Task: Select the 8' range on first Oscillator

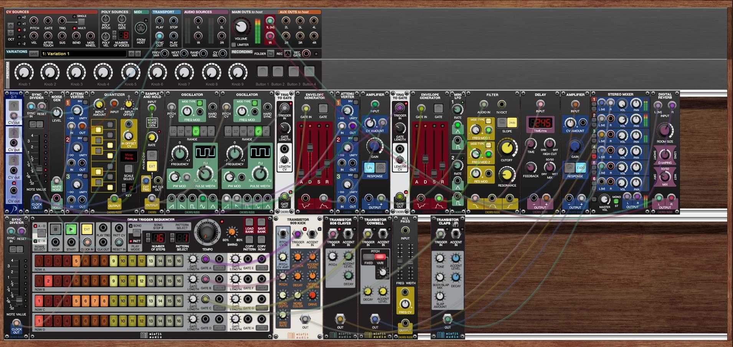Action: click(196, 131)
